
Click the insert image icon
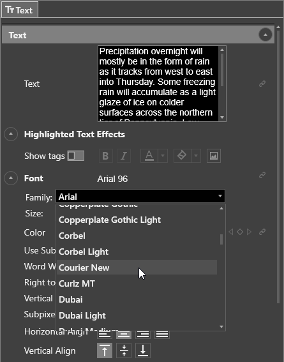[214, 156]
